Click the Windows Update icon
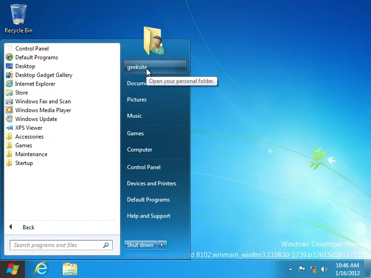Viewport: 371px width, 278px height. tap(9, 119)
